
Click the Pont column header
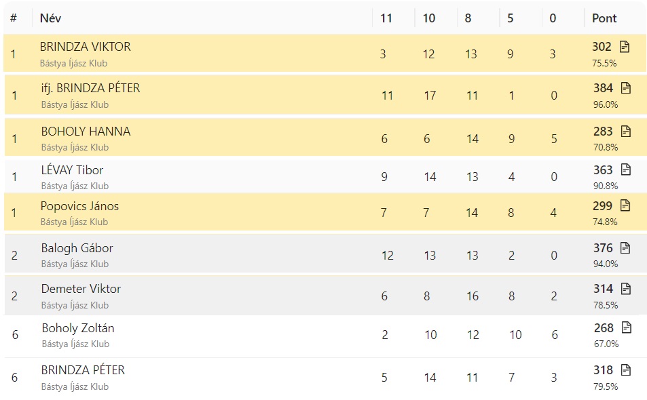[604, 18]
